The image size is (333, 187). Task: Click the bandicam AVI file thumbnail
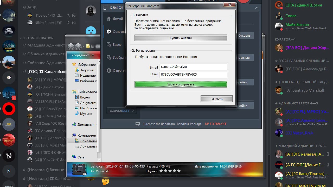79,169
